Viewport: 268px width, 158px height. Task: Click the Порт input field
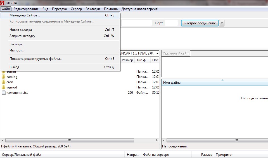171,23
